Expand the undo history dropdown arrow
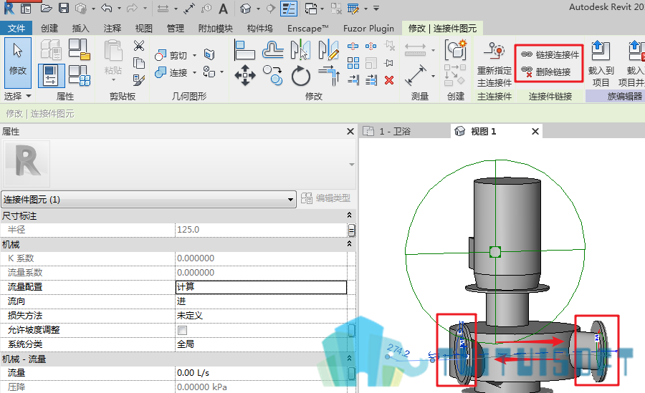The image size is (645, 393). (x=119, y=8)
